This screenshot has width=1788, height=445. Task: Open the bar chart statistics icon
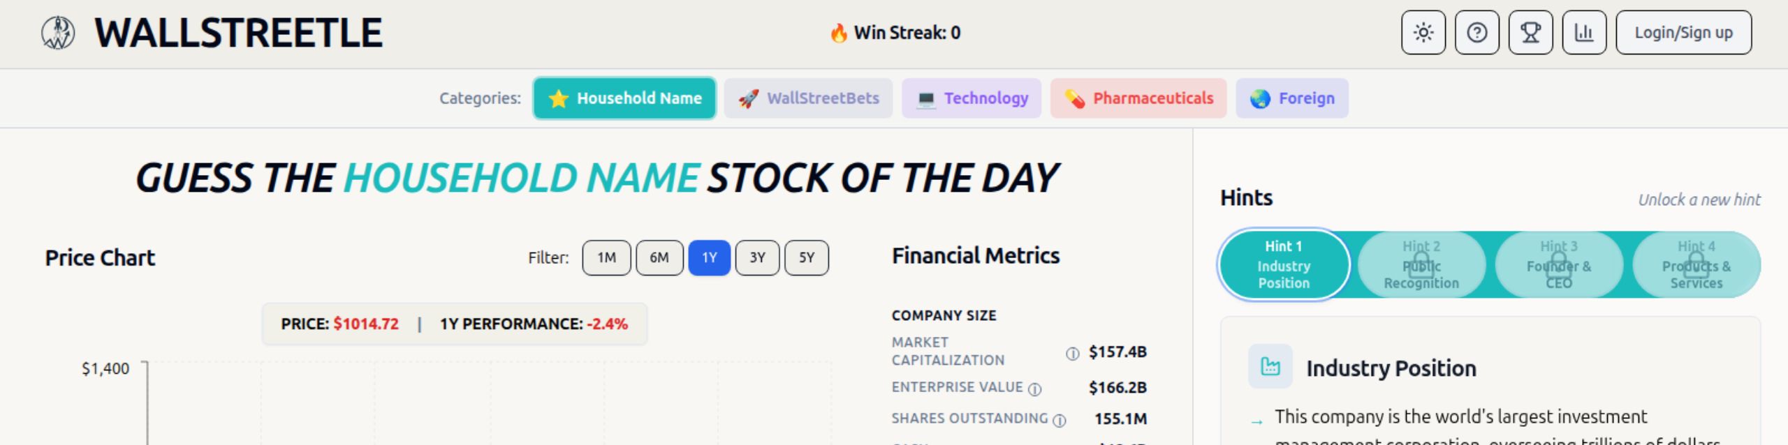coord(1584,33)
